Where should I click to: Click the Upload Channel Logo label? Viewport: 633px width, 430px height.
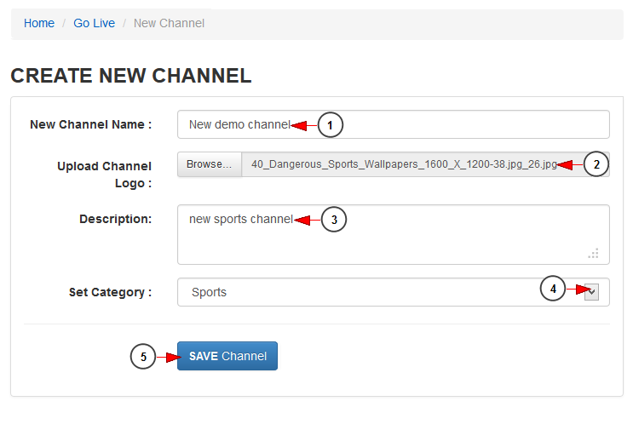click(x=105, y=175)
